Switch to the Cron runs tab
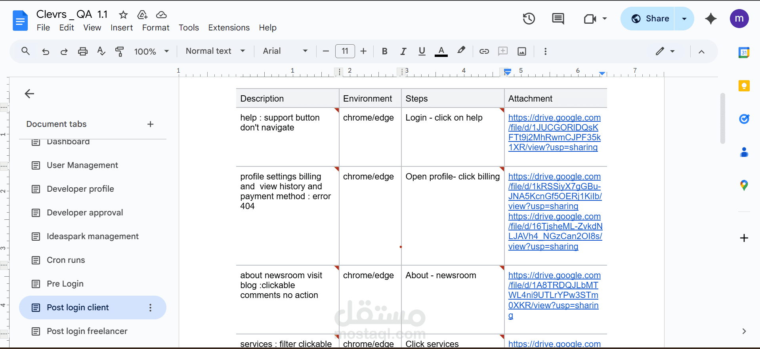 [93, 260]
